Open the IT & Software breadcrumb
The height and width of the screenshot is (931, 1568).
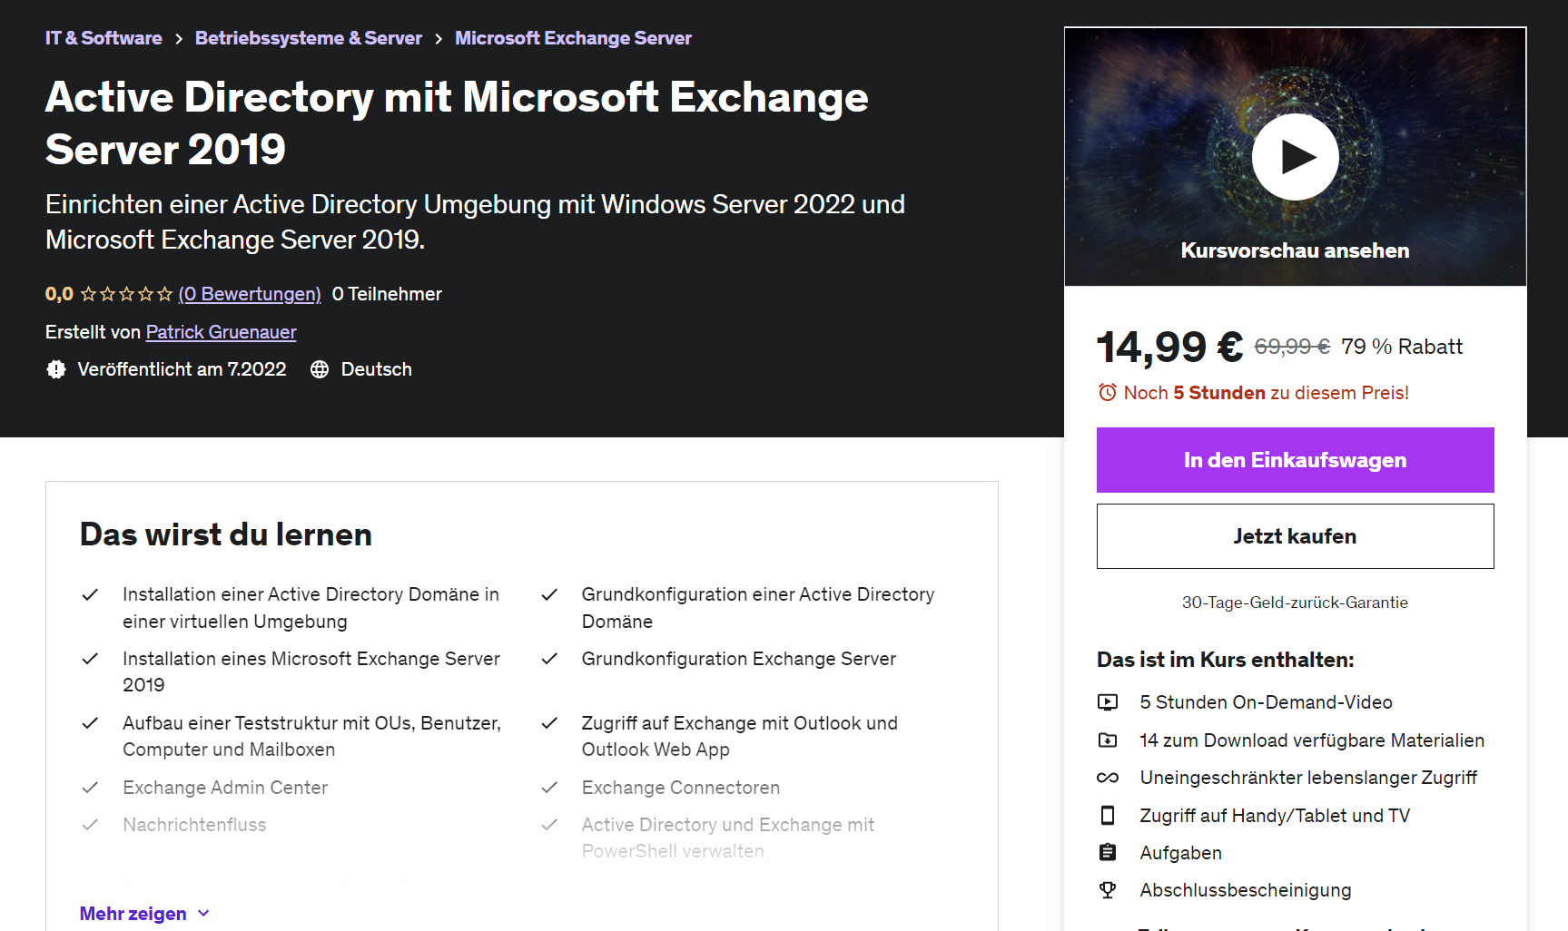click(x=104, y=38)
